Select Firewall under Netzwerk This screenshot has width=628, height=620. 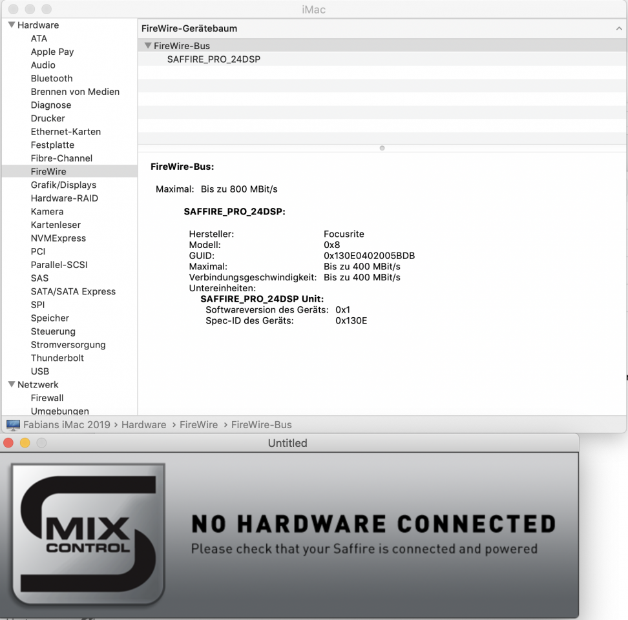(x=47, y=397)
